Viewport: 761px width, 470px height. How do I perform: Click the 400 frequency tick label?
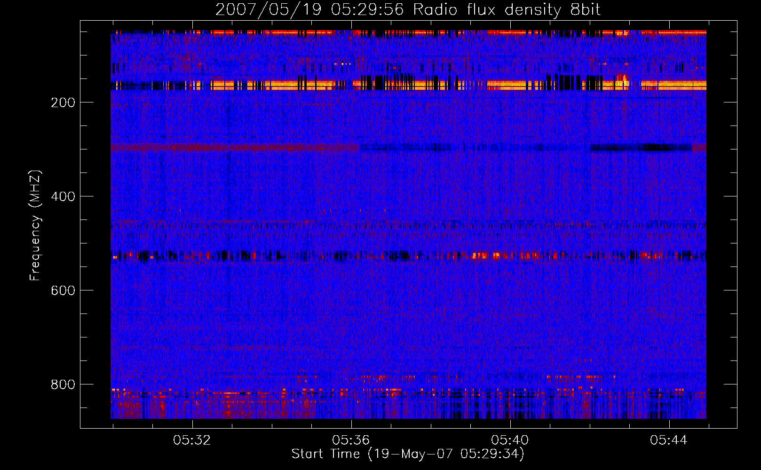point(63,196)
